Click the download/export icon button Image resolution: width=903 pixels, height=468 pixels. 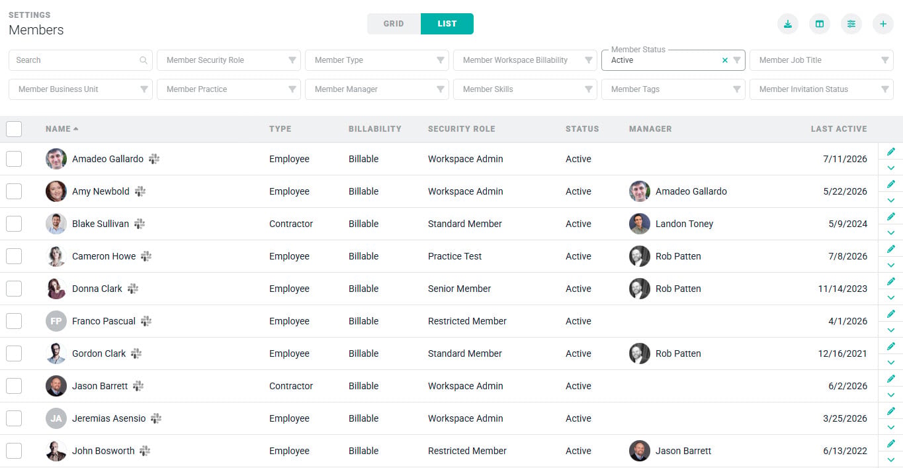pyautogui.click(x=788, y=24)
